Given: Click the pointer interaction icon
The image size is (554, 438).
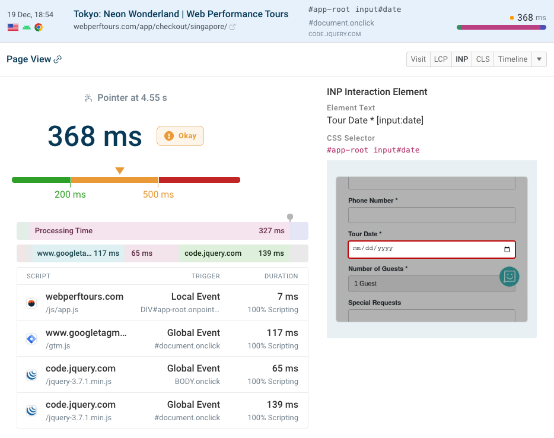Looking at the screenshot, I should 88,98.
